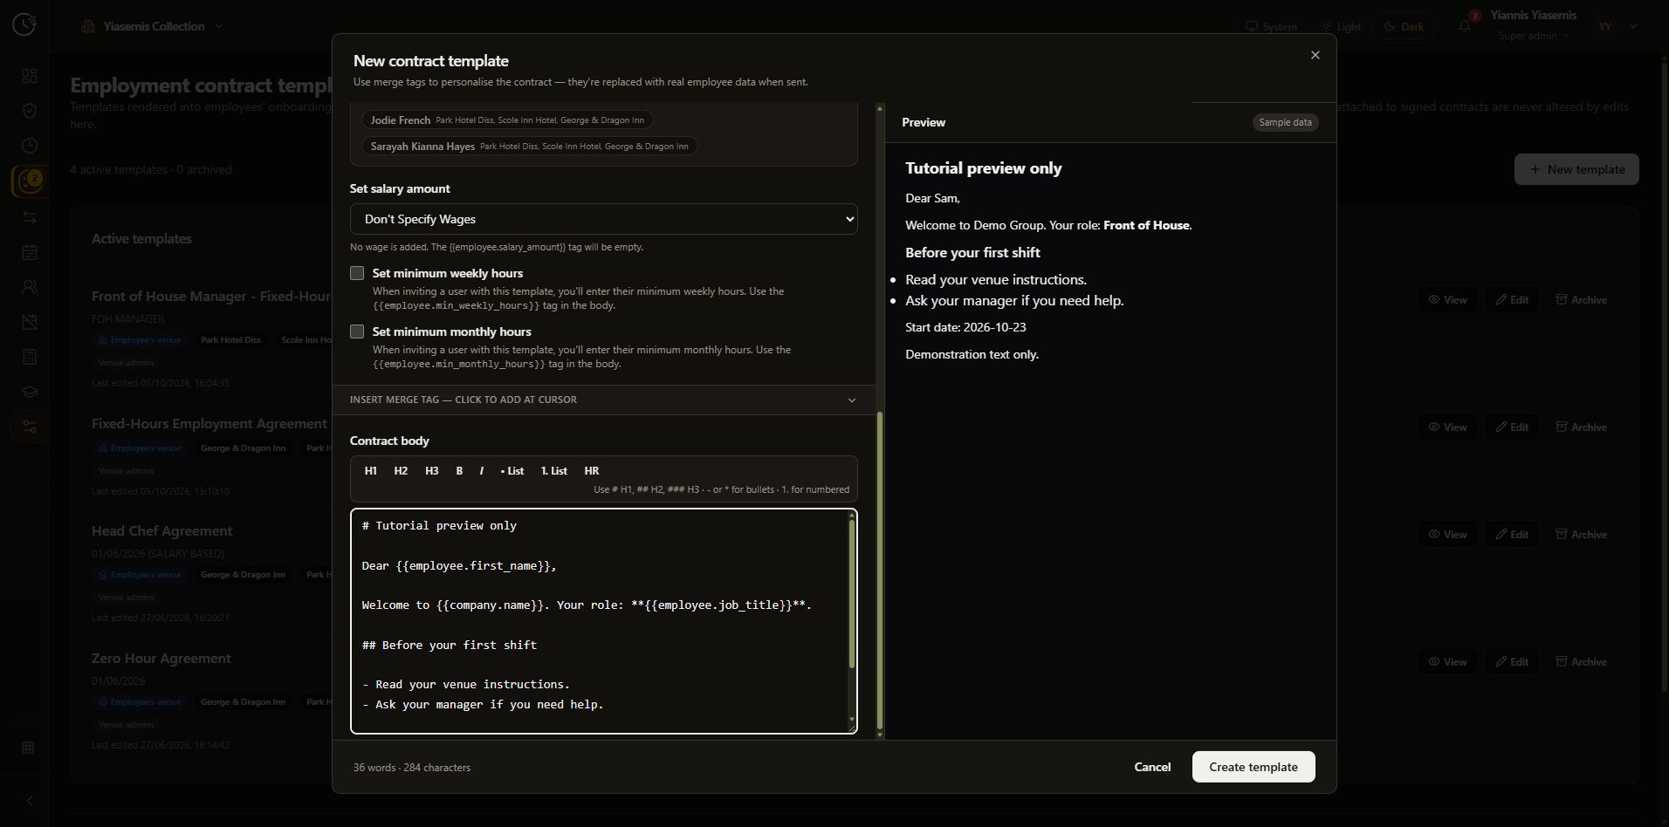Open the Super admin role dropdown
The height and width of the screenshot is (827, 1669).
tap(1533, 36)
